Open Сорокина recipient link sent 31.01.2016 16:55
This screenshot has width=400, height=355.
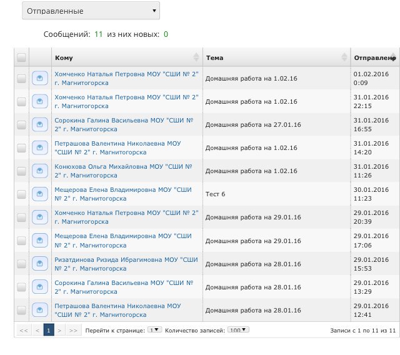point(124,125)
